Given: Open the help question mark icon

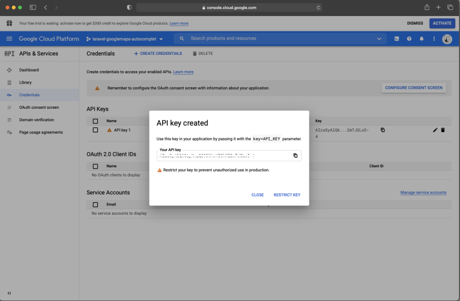Looking at the screenshot, I should (x=409, y=39).
